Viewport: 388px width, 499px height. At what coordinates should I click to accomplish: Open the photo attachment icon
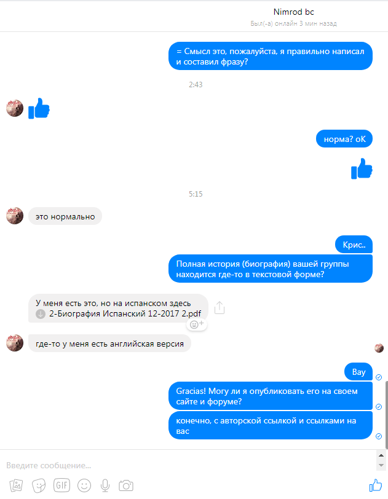point(16,485)
